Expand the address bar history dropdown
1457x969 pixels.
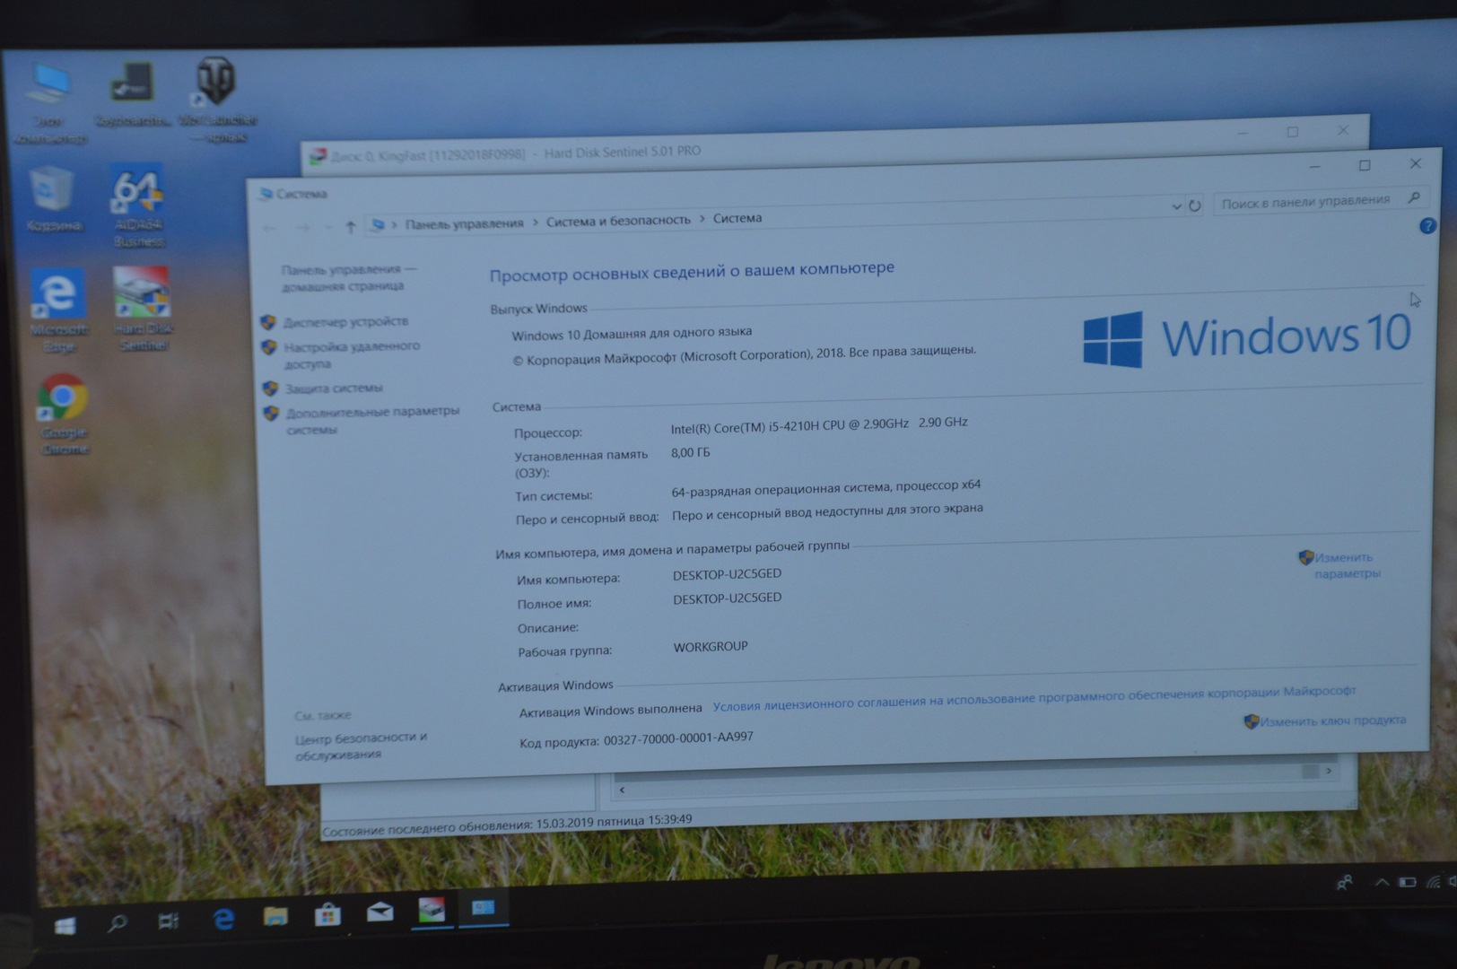click(1176, 206)
